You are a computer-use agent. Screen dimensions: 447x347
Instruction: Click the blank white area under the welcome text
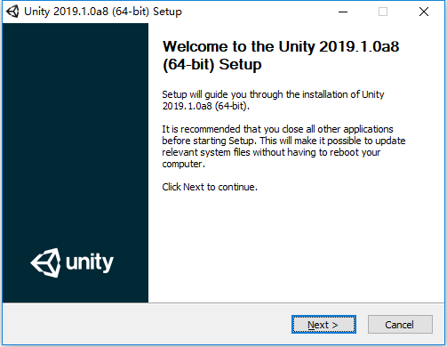[x=296, y=246]
